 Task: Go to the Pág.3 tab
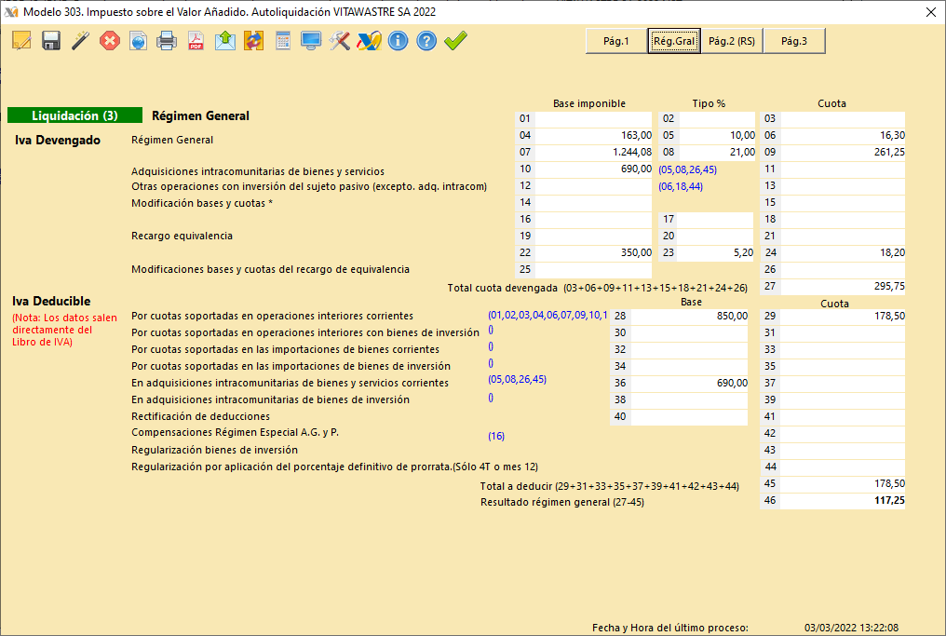click(794, 41)
